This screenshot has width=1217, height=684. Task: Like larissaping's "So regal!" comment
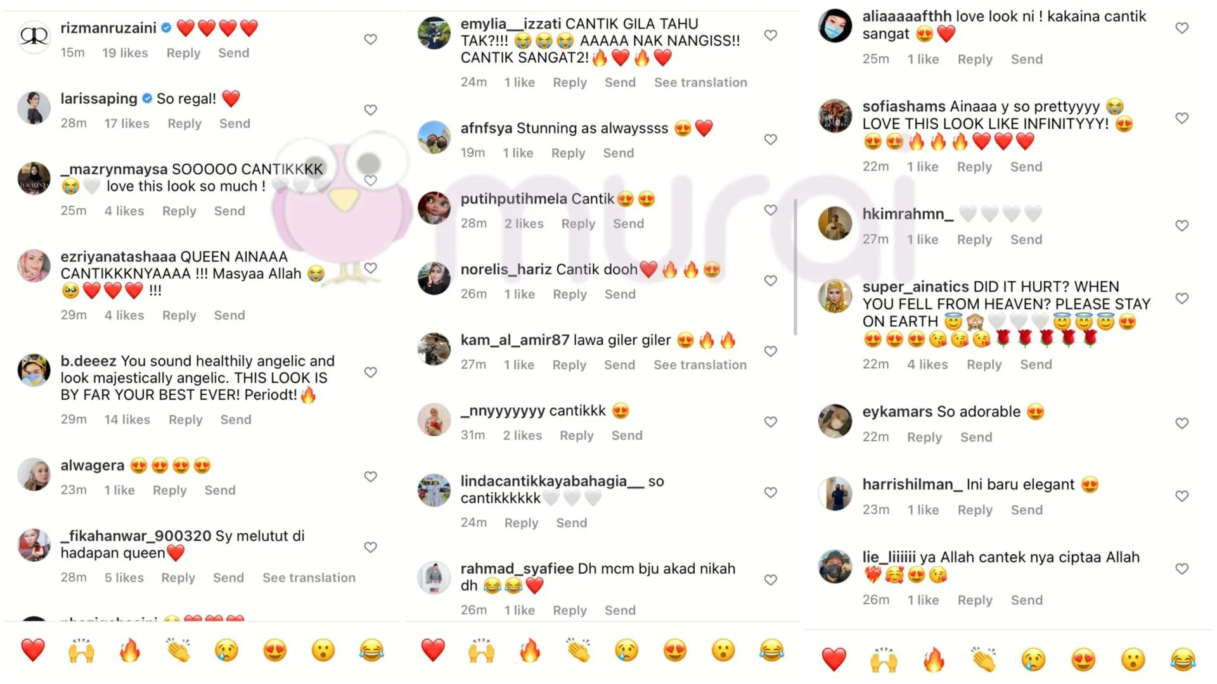click(371, 110)
